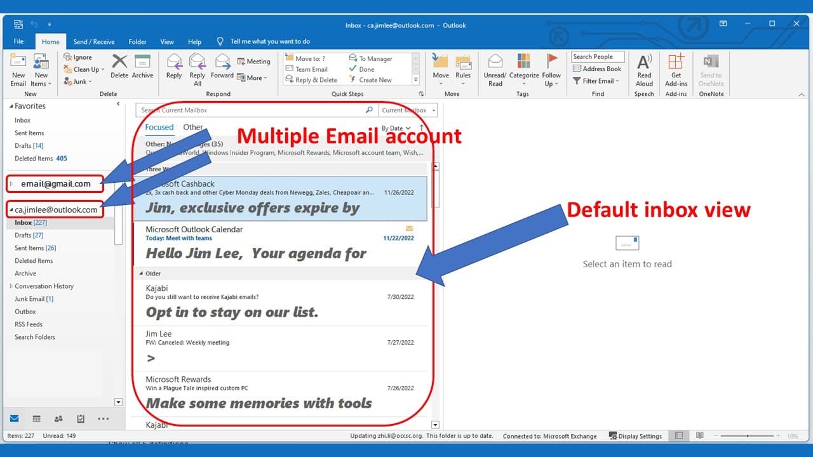Open Deleted Items 405 in Favorites

[x=41, y=159]
